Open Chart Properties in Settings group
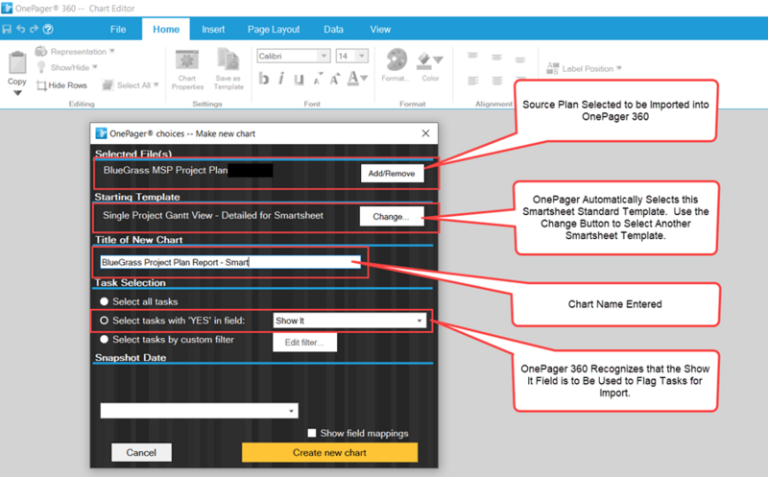 click(187, 70)
